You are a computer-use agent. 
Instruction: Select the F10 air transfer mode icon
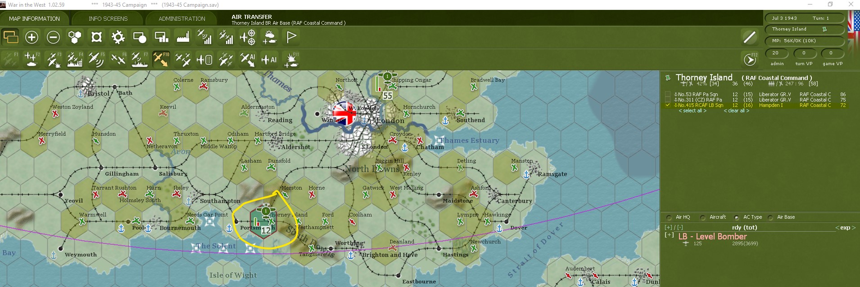pos(161,59)
